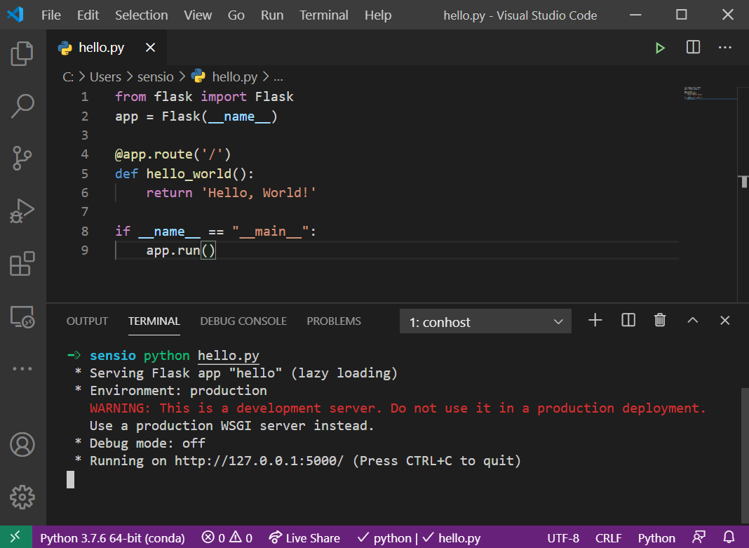Image resolution: width=749 pixels, height=548 pixels.
Task: Click line number 5 in gutter
Action: click(85, 174)
